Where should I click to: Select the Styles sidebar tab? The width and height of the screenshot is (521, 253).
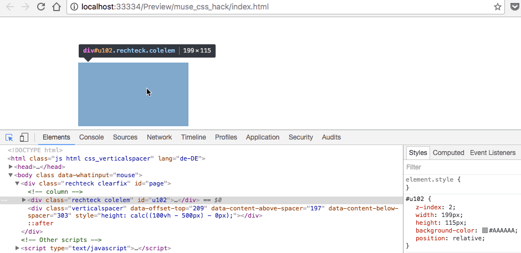[418, 153]
